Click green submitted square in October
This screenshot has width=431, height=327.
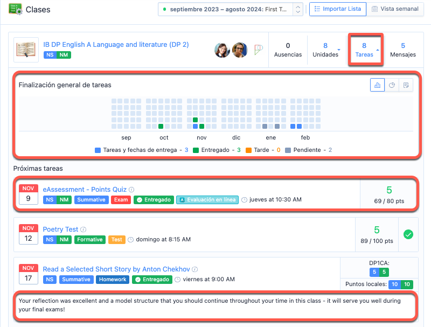(161, 127)
